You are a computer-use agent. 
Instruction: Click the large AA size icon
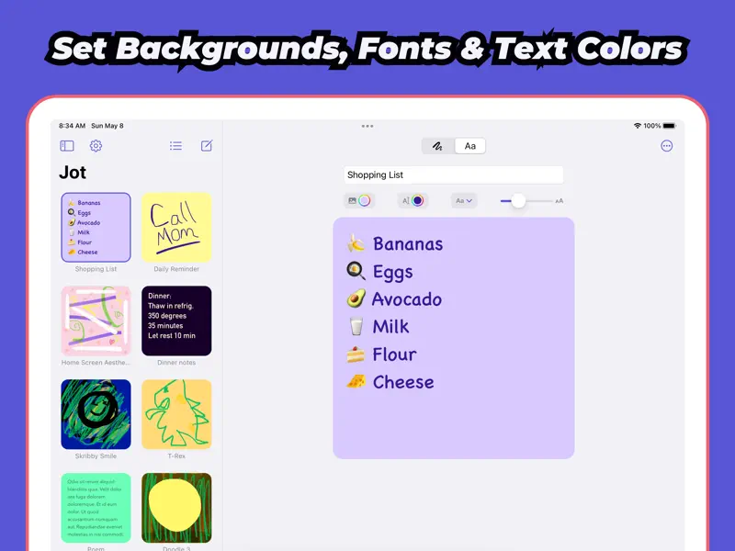[x=560, y=201]
